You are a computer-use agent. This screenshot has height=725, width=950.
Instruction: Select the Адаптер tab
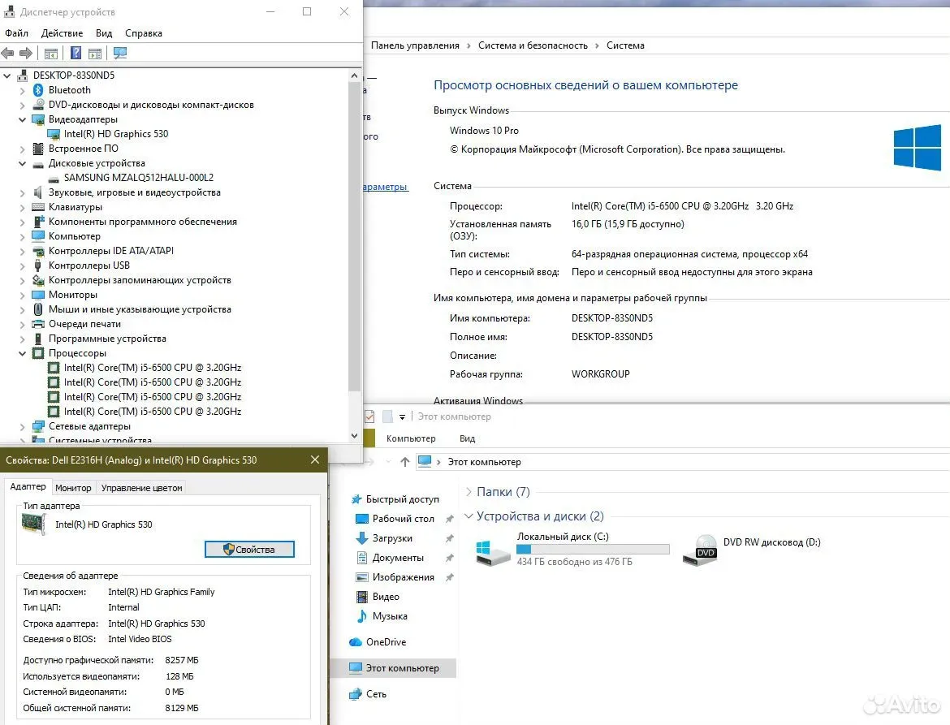28,486
